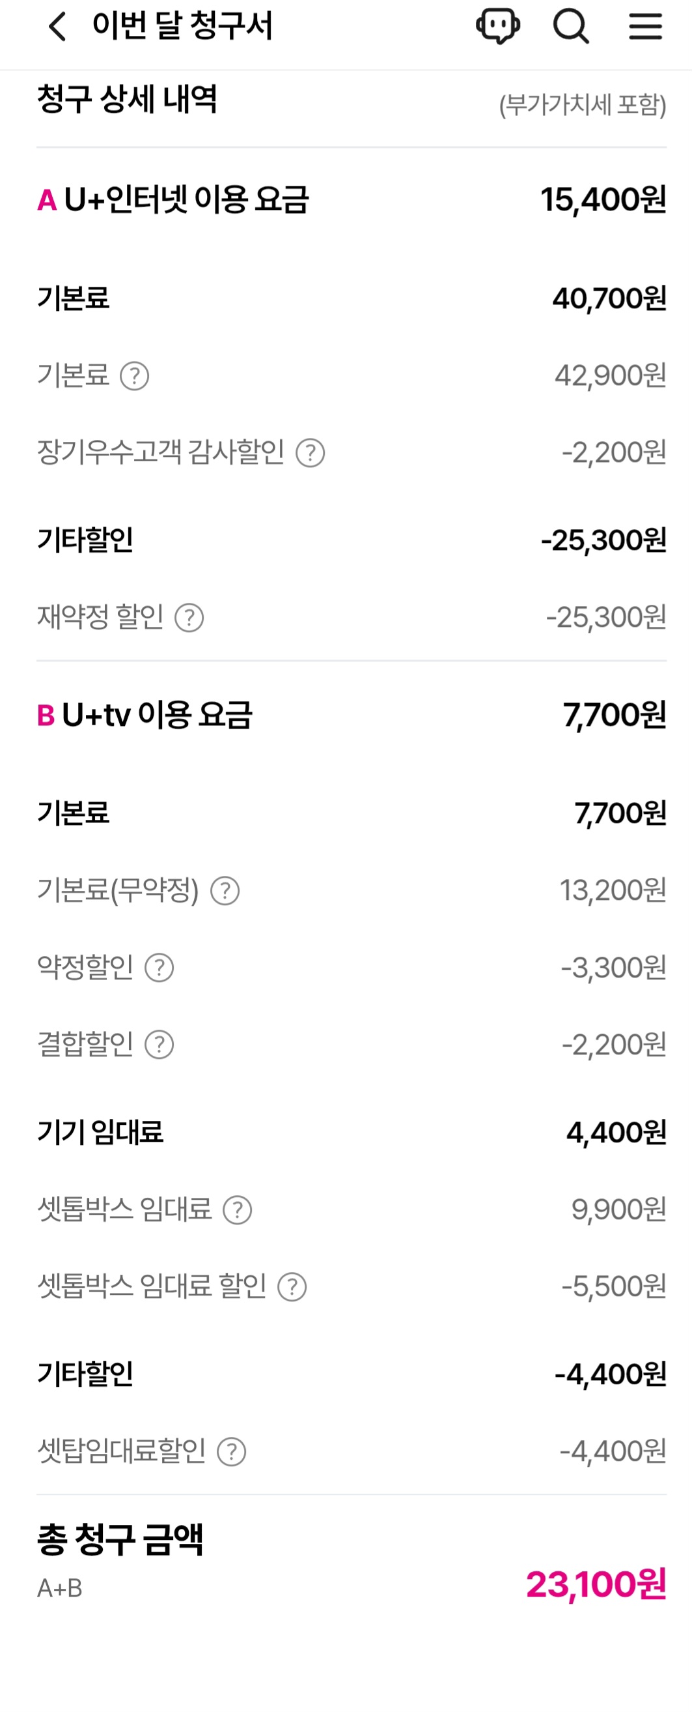Open help for 장기우수고객 감사할인
The image size is (692, 1712).
point(310,454)
